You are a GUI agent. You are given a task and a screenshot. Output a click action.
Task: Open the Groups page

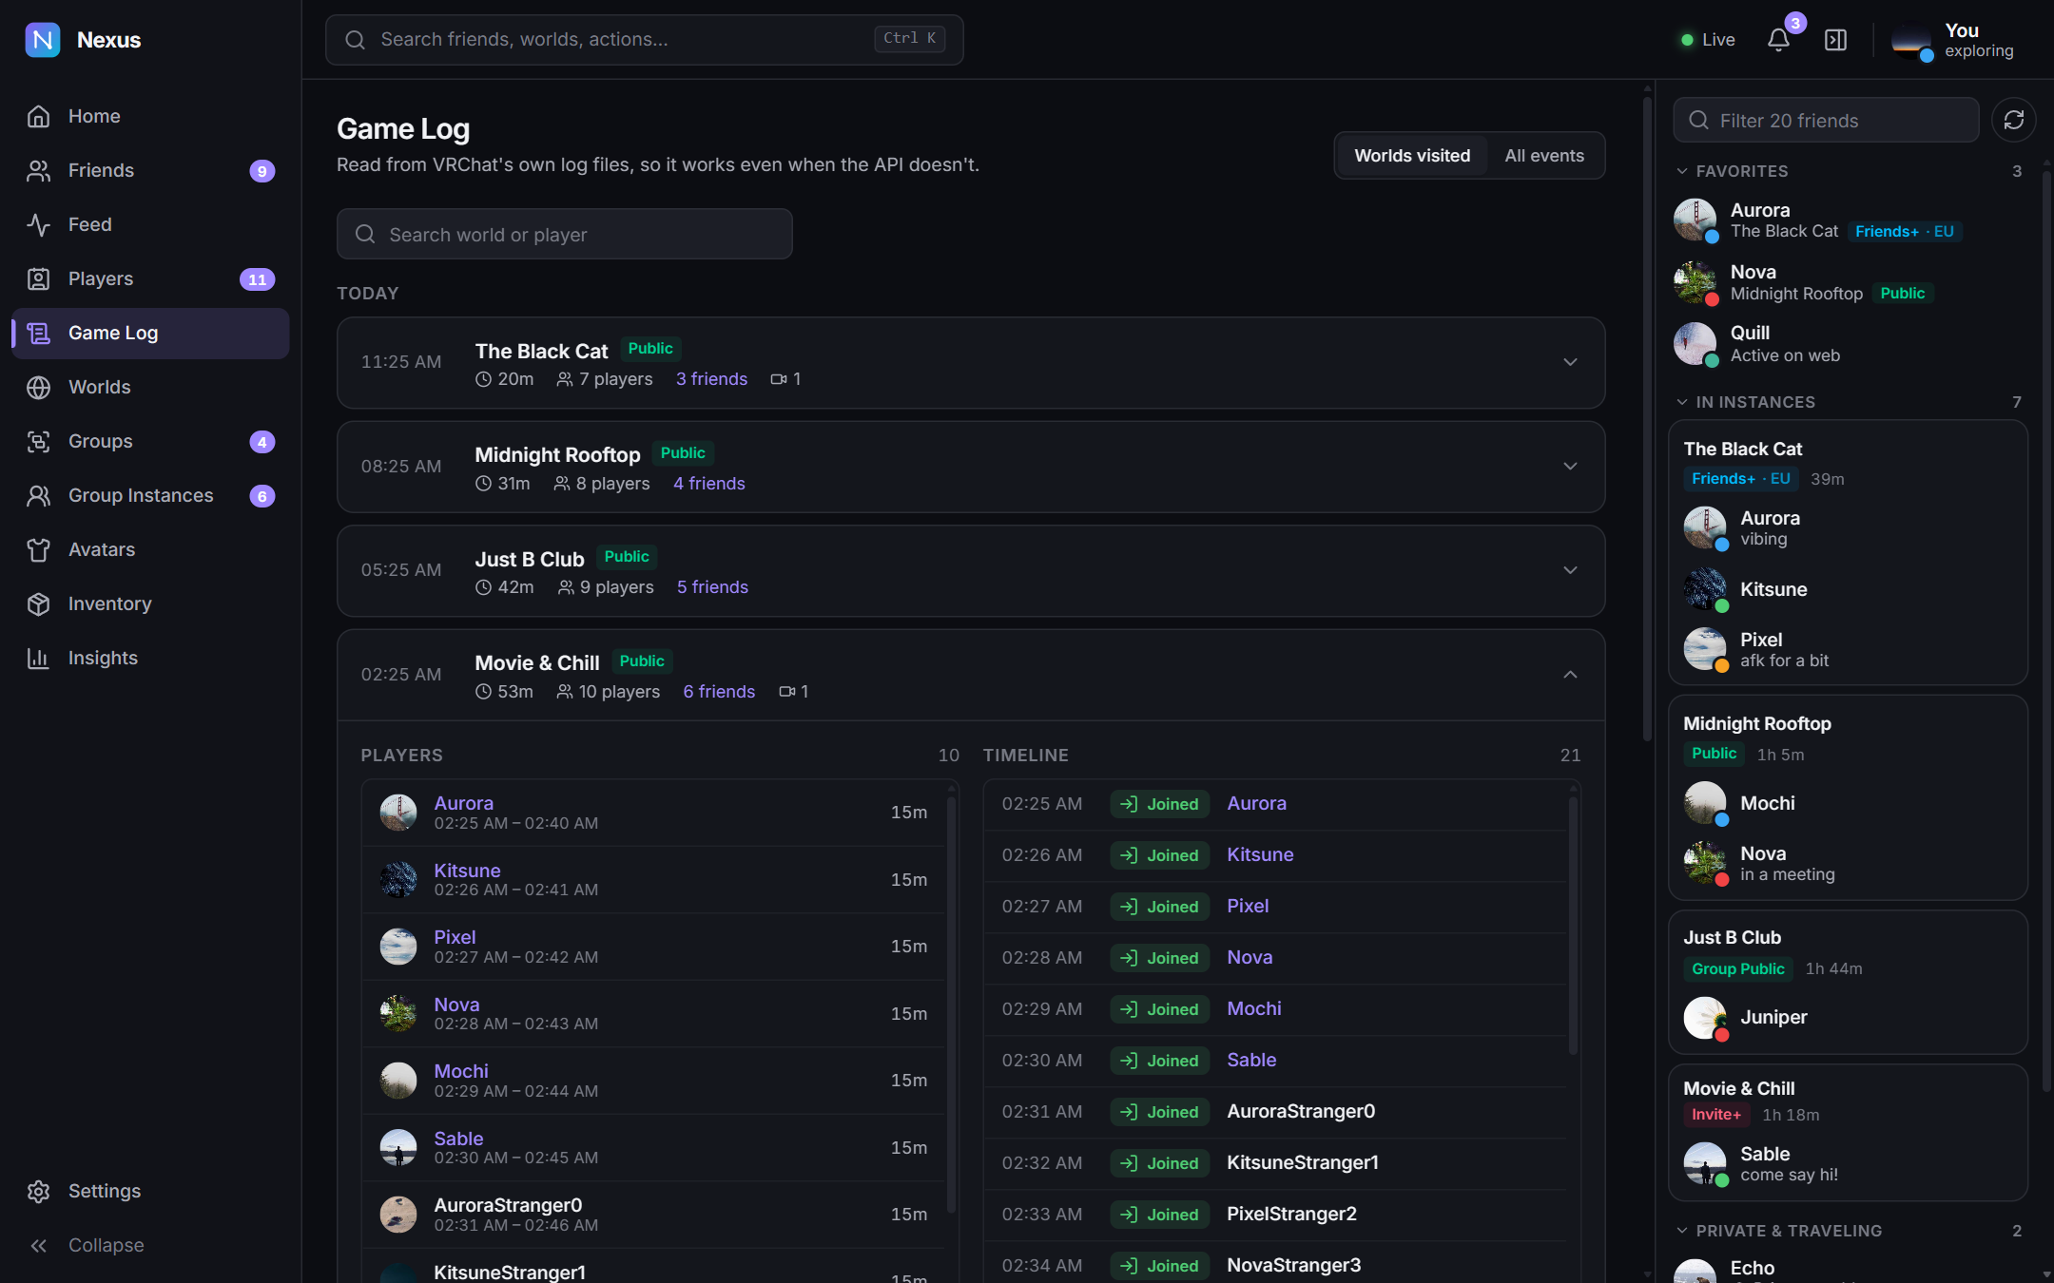pos(150,441)
